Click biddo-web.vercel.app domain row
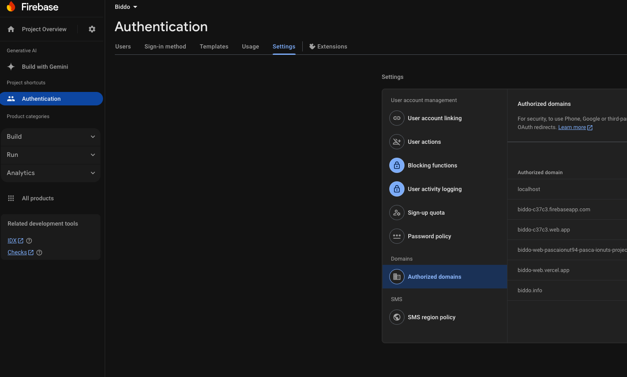 tap(567, 270)
